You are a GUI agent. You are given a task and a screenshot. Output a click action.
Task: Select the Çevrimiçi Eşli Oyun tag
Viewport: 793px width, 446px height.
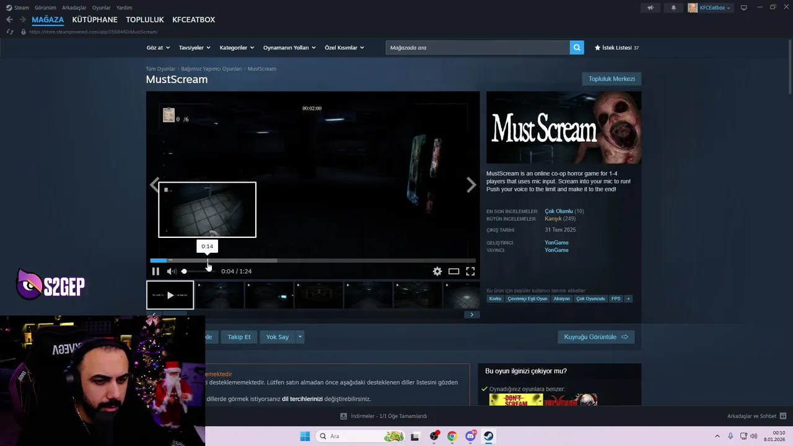coord(527,299)
